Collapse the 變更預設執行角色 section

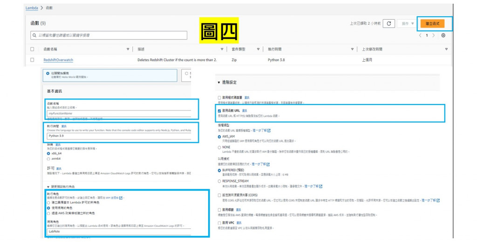[48, 187]
